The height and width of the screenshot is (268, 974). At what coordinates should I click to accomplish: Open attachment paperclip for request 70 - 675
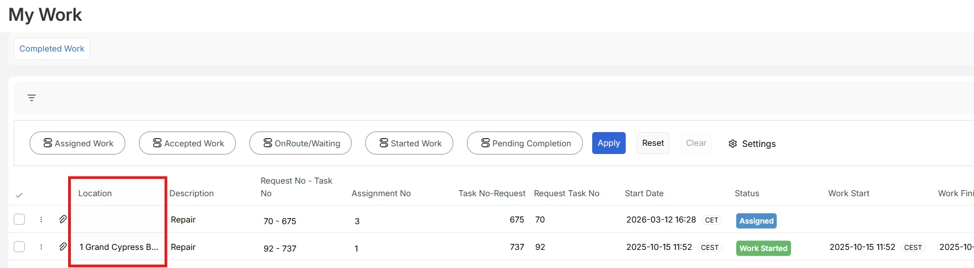[x=63, y=219]
